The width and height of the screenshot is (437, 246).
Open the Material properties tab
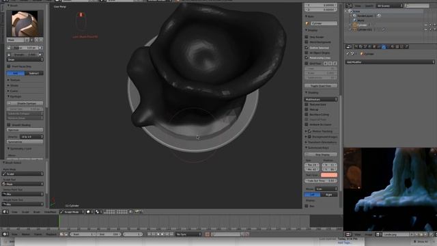pos(393,46)
